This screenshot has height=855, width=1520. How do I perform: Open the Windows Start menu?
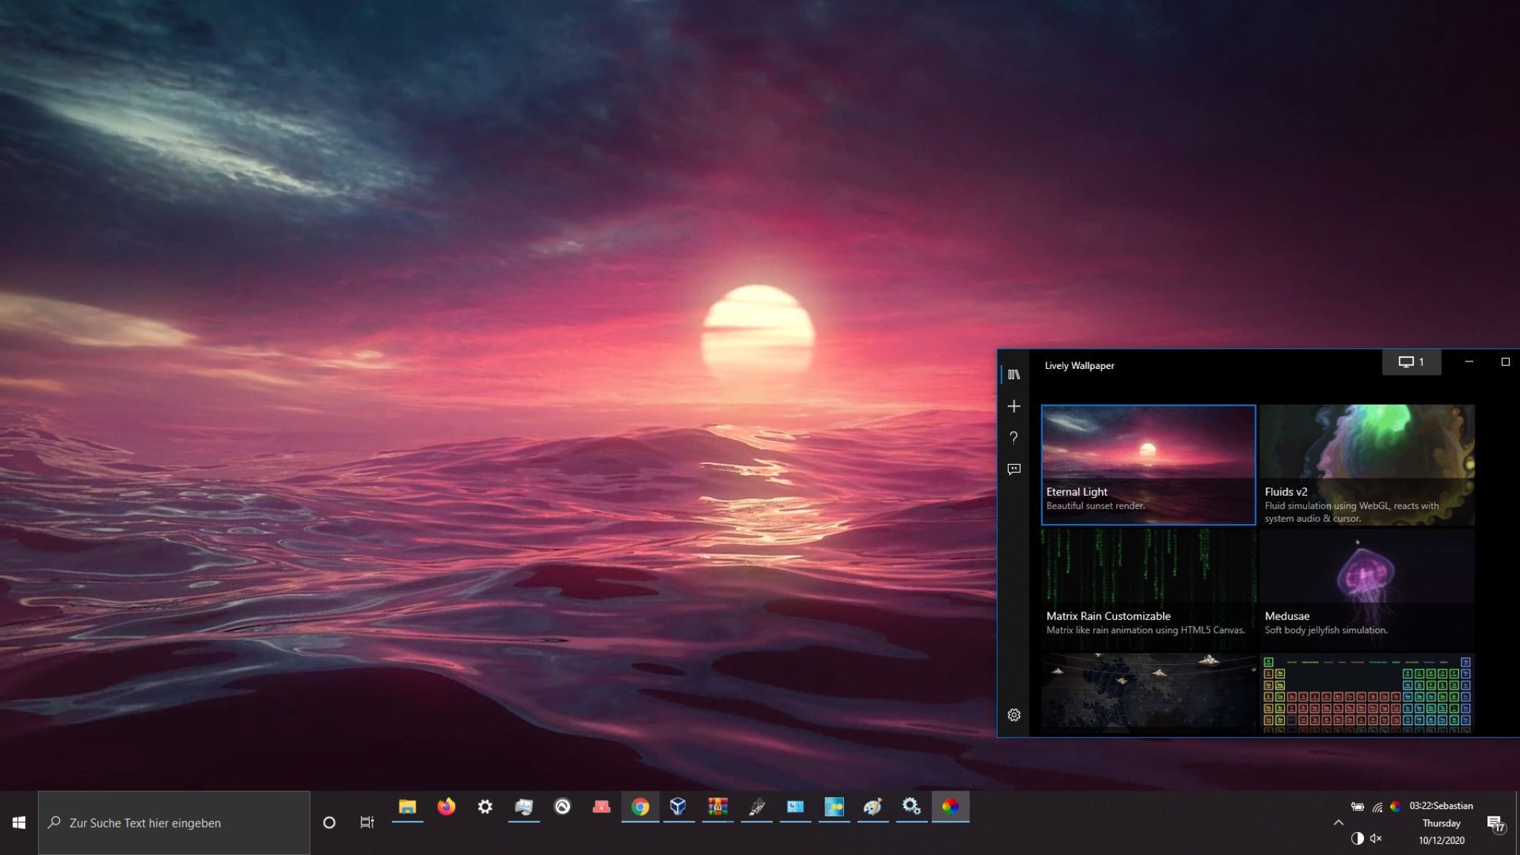click(19, 822)
